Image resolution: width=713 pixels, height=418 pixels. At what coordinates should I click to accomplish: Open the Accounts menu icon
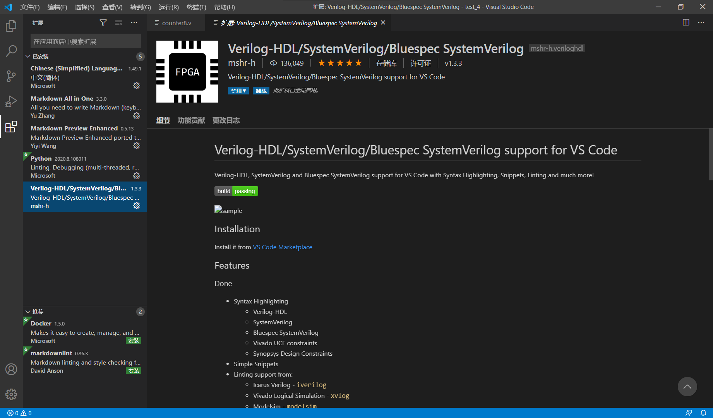click(11, 369)
